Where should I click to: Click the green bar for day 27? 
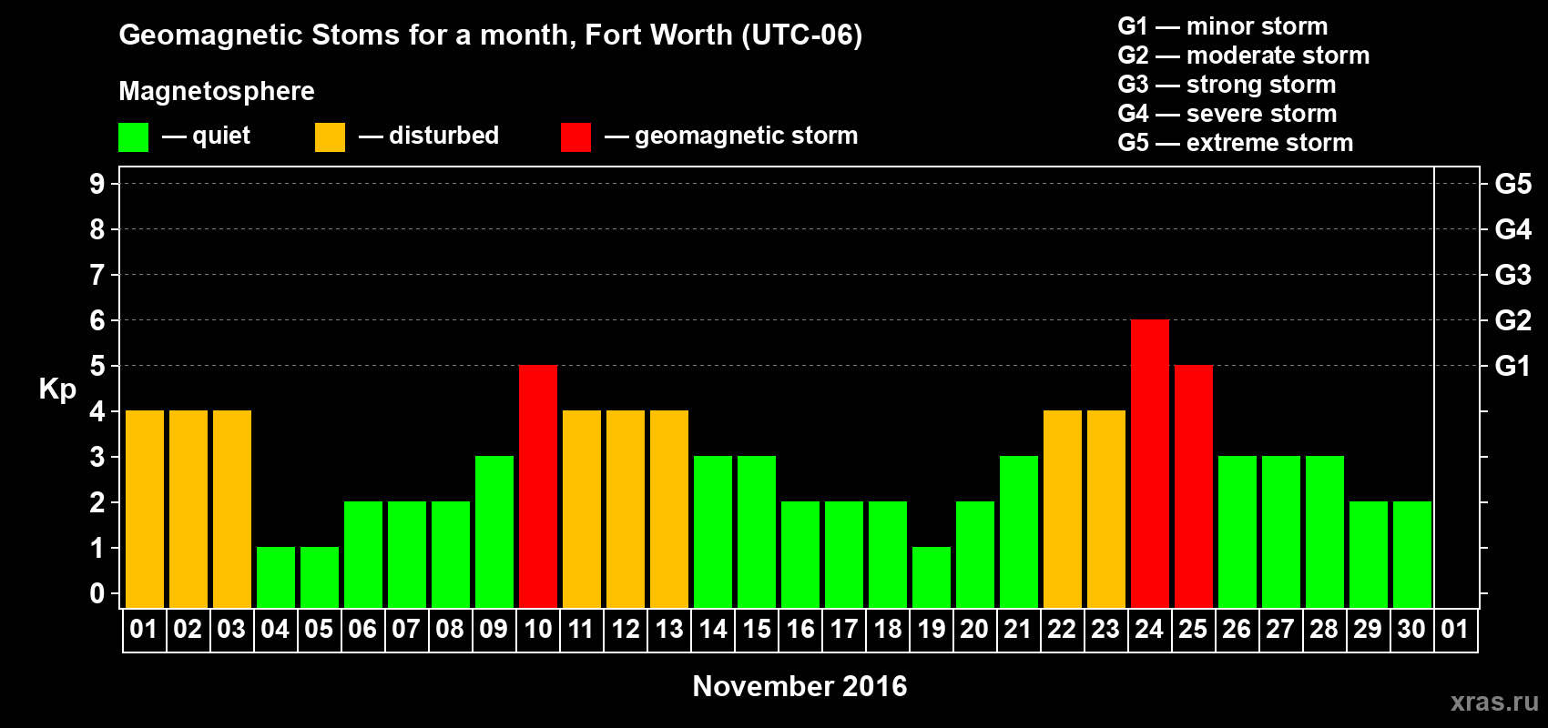[x=1281, y=532]
